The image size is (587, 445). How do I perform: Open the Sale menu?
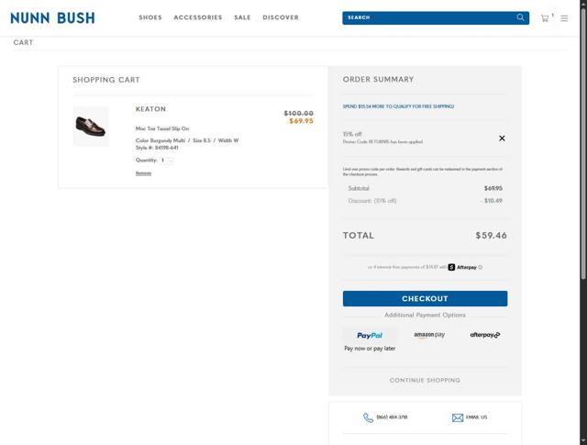[x=242, y=17]
